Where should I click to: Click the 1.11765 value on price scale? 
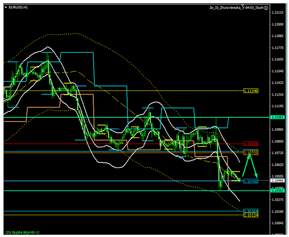(x=279, y=48)
